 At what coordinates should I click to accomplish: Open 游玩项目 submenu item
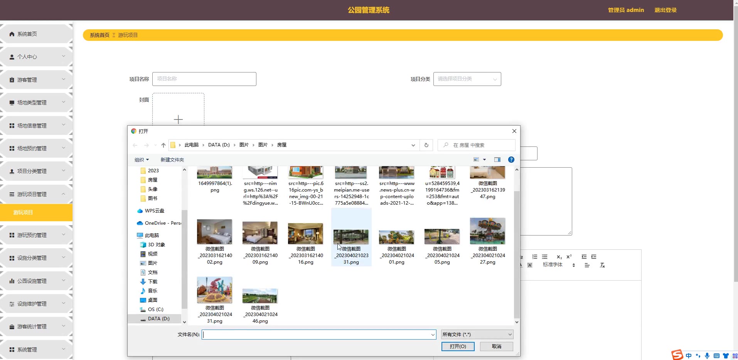36,212
